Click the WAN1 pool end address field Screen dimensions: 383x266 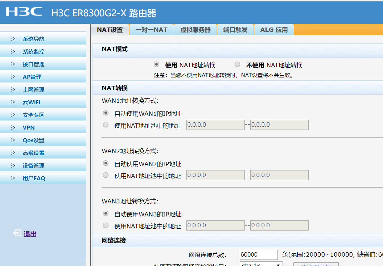click(279, 125)
